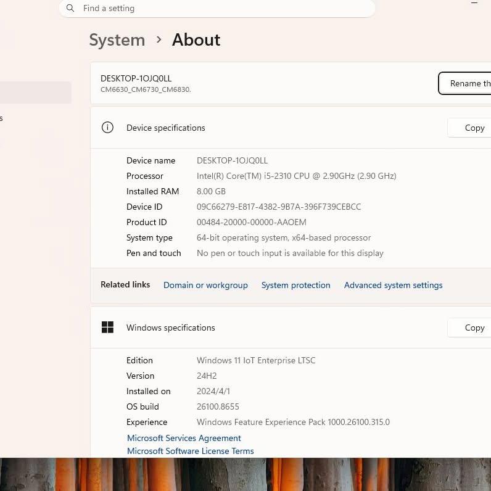491x491 pixels.
Task: Click PC name DESKTOP-1OJQ0LL at top card
Action: 136,78
